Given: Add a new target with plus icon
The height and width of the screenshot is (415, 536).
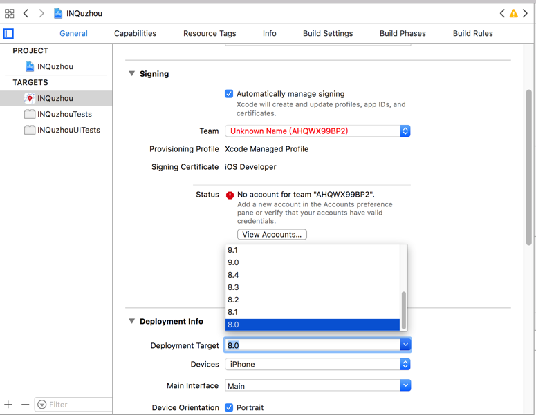Looking at the screenshot, I should (8, 404).
